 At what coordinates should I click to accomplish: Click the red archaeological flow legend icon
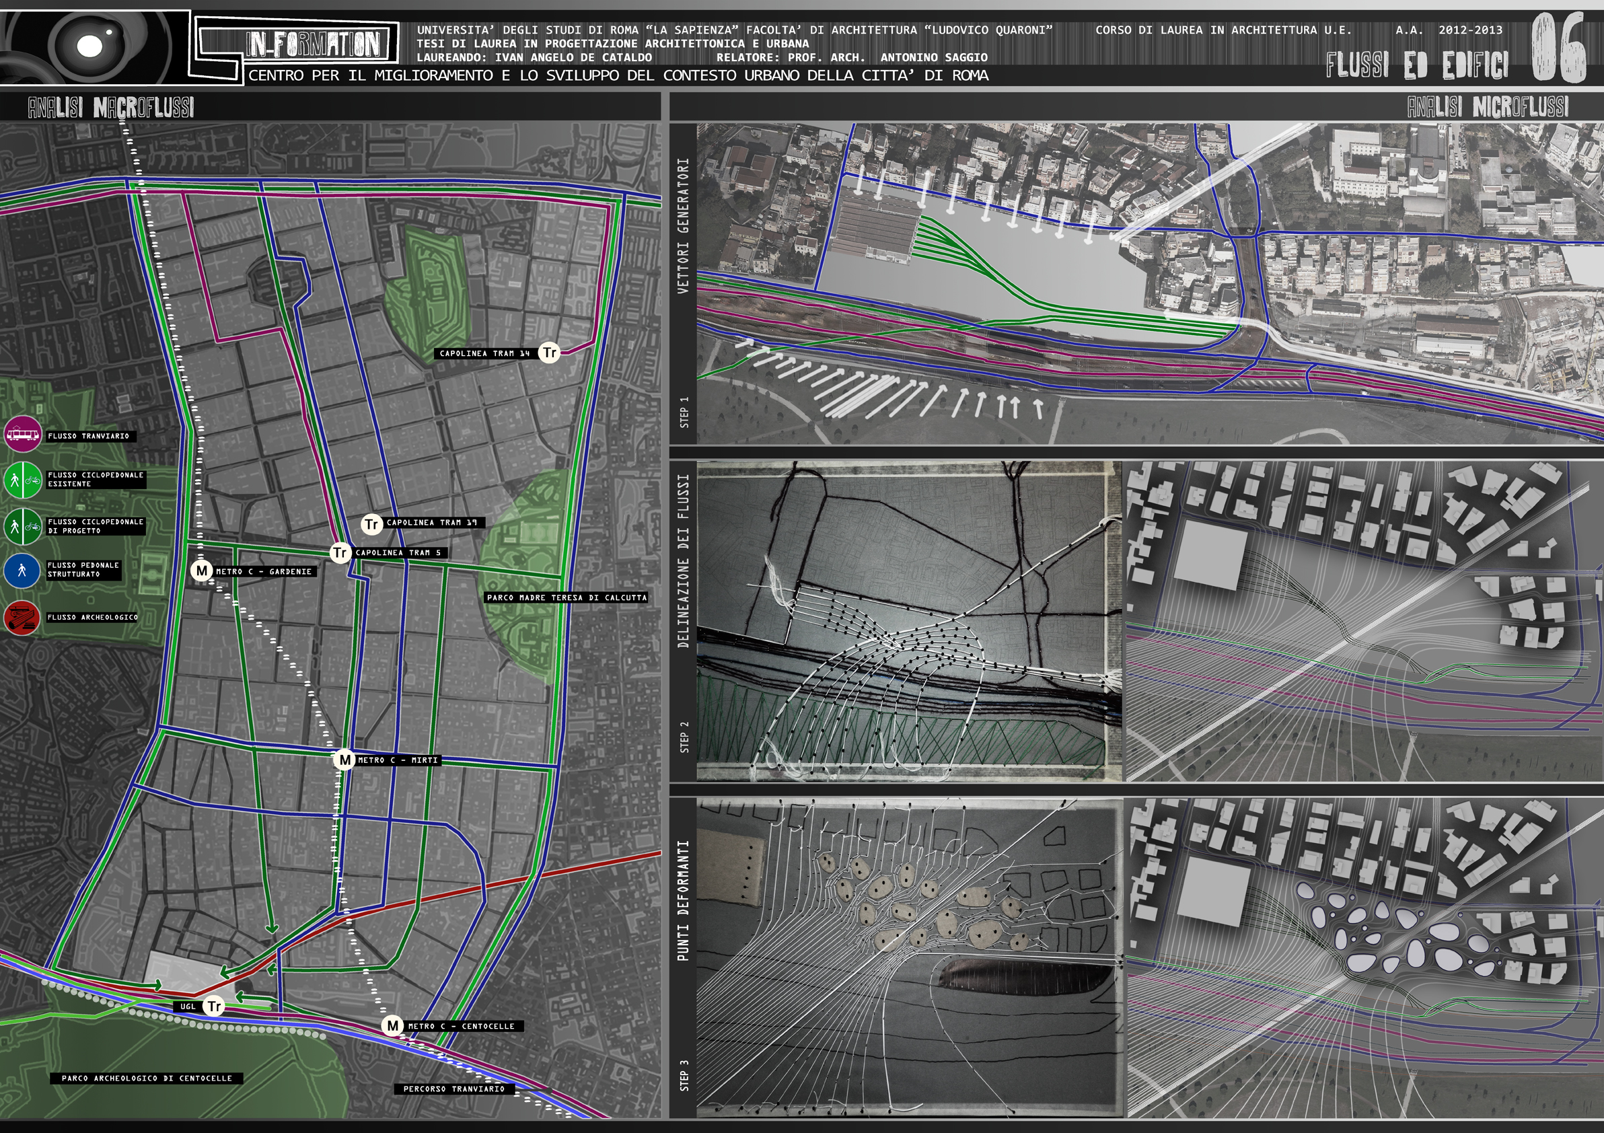pos(22,617)
